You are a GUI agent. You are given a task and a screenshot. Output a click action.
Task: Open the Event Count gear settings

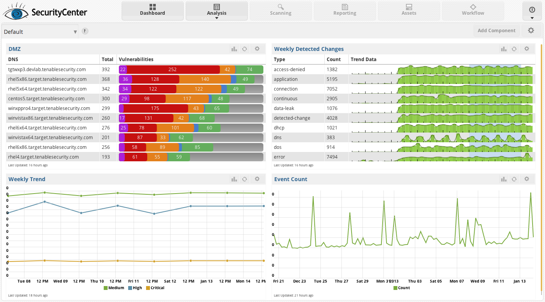point(527,179)
